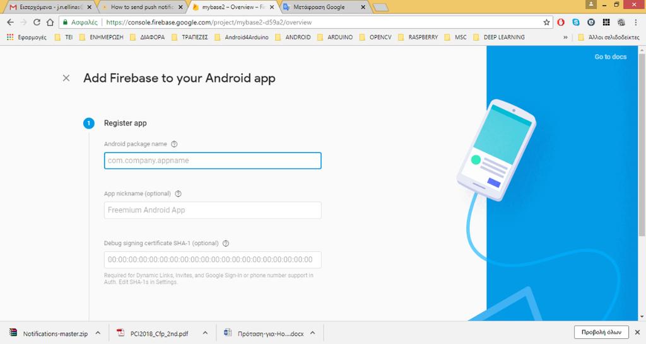Open the browser home page
The image size is (646, 344).
click(x=50, y=22)
